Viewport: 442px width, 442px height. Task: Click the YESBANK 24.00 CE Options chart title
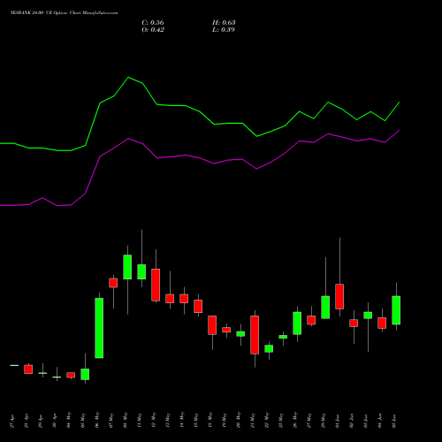(x=64, y=13)
